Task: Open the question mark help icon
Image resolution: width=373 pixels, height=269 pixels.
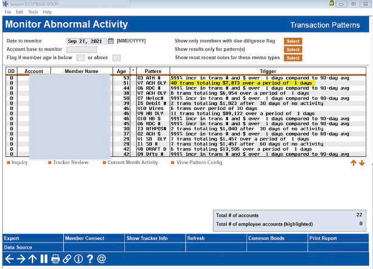Action: pyautogui.click(x=90, y=259)
